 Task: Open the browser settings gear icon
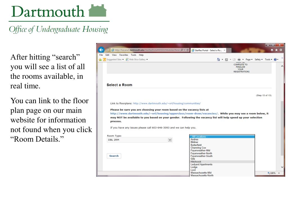point(281,50)
